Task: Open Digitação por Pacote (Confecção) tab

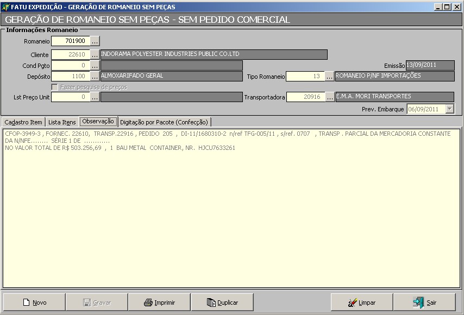Action: [x=164, y=122]
